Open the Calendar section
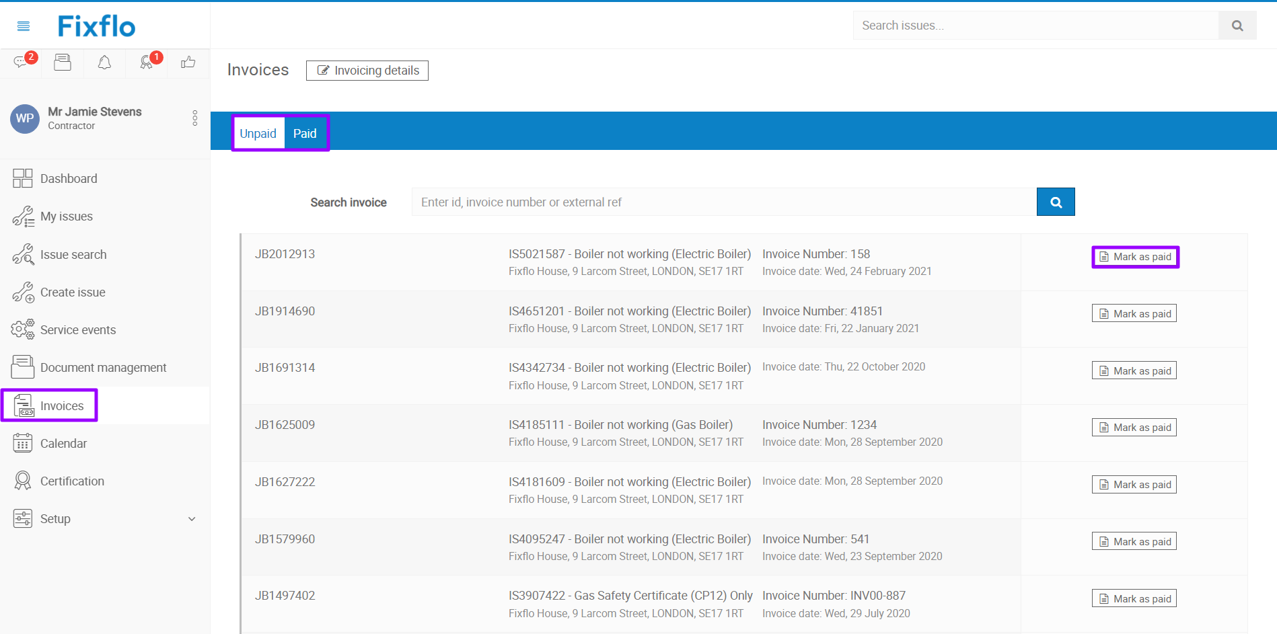Screen dimensions: 1277x634 tap(64, 443)
